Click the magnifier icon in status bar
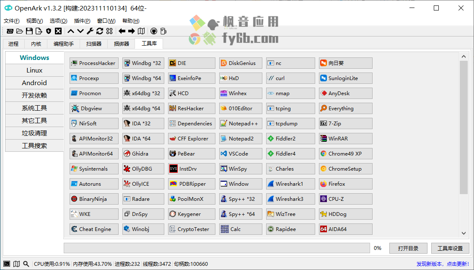The image size is (474, 270). point(26,264)
